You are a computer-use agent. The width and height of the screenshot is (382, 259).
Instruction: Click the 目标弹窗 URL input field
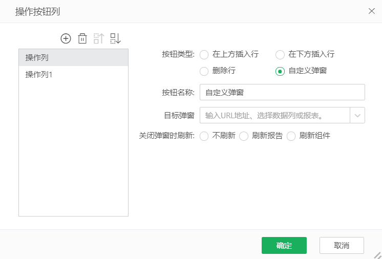[x=274, y=115]
